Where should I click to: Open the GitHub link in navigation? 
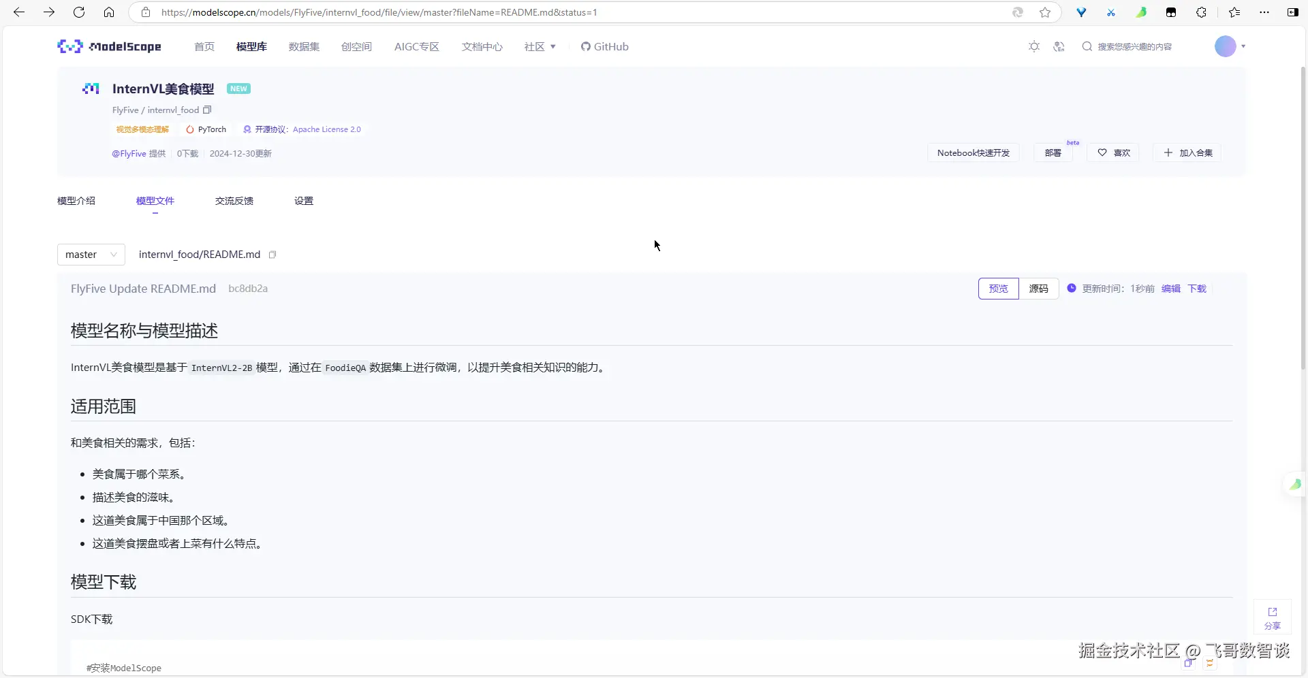tap(604, 46)
